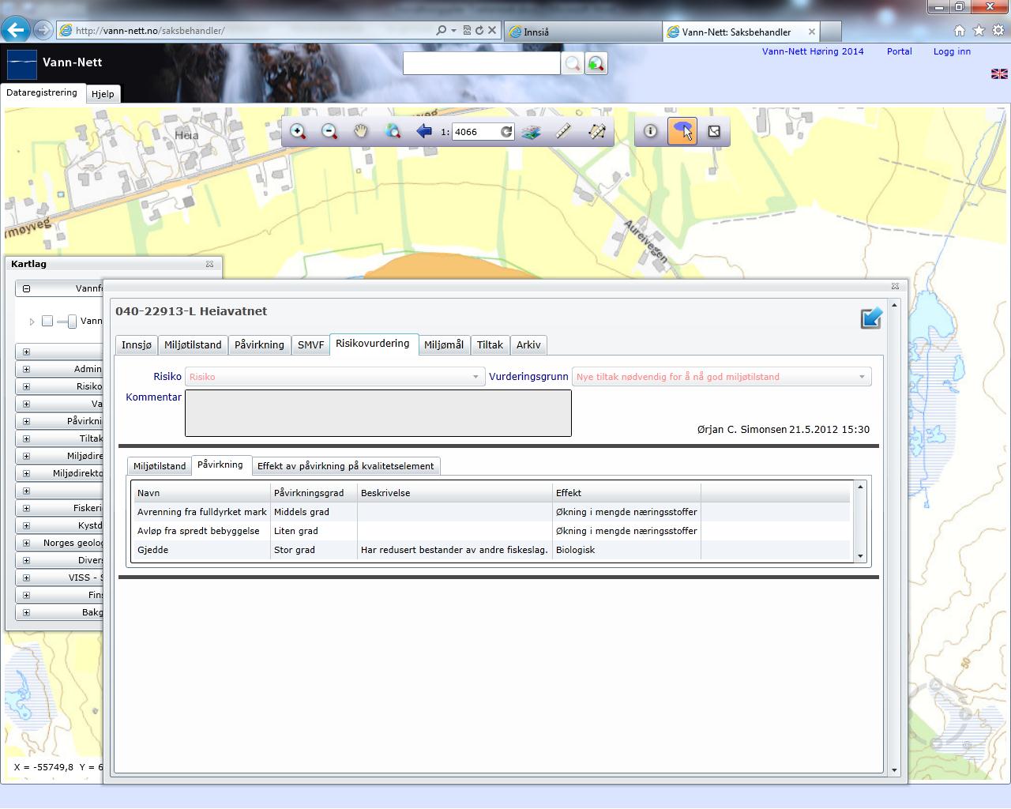Select the zoom in map tool
Image resolution: width=1011 pixels, height=809 pixels.
[x=298, y=132]
